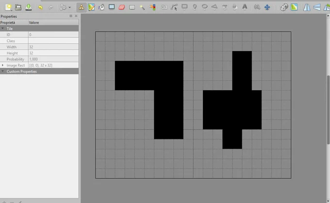Expand the Image Rect property
330x203 pixels.
tap(2, 65)
